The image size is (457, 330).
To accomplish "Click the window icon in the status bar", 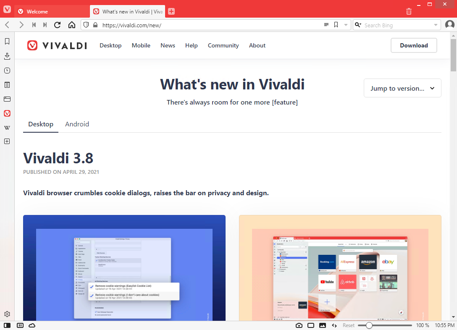I will [x=311, y=325].
